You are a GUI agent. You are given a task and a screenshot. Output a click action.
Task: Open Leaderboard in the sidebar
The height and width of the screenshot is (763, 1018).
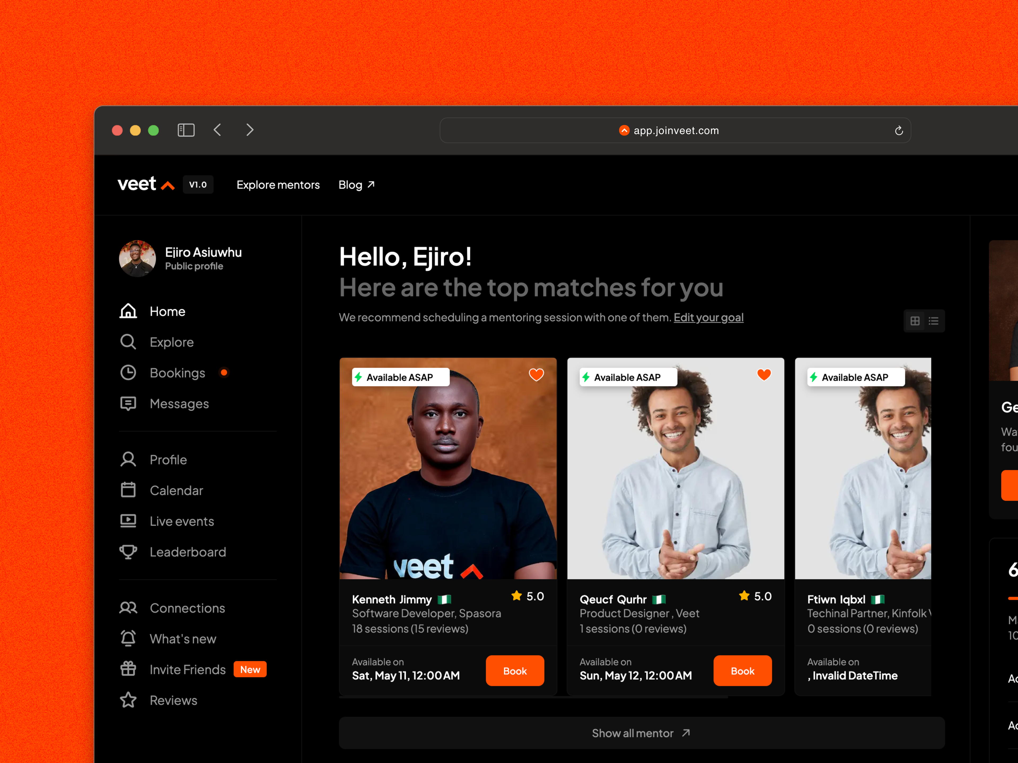tap(188, 552)
